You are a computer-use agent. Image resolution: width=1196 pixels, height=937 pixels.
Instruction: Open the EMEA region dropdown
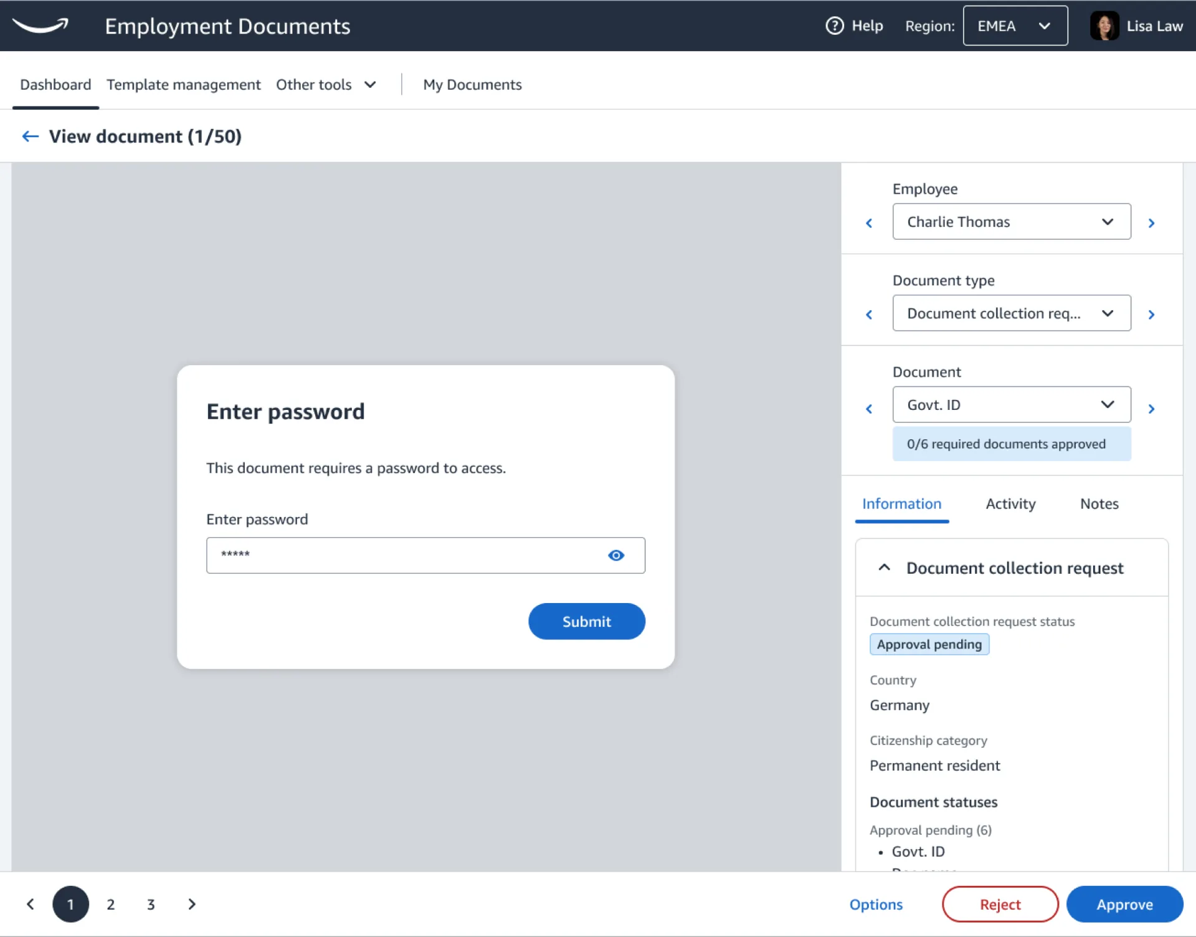[x=1015, y=26]
